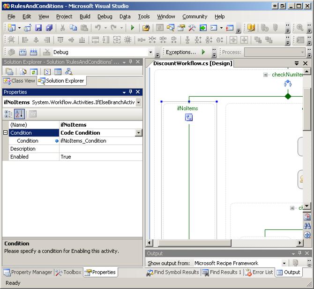Click the Description property value field
The width and height of the screenshot is (314, 289).
(101, 149)
